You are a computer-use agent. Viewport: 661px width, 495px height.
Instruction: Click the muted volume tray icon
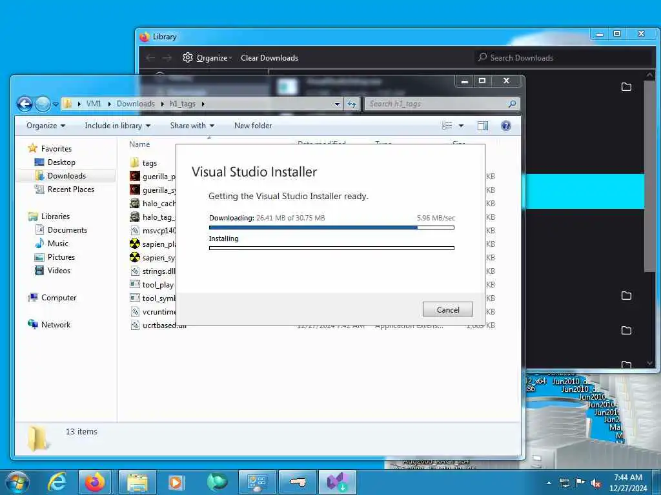pyautogui.click(x=596, y=483)
